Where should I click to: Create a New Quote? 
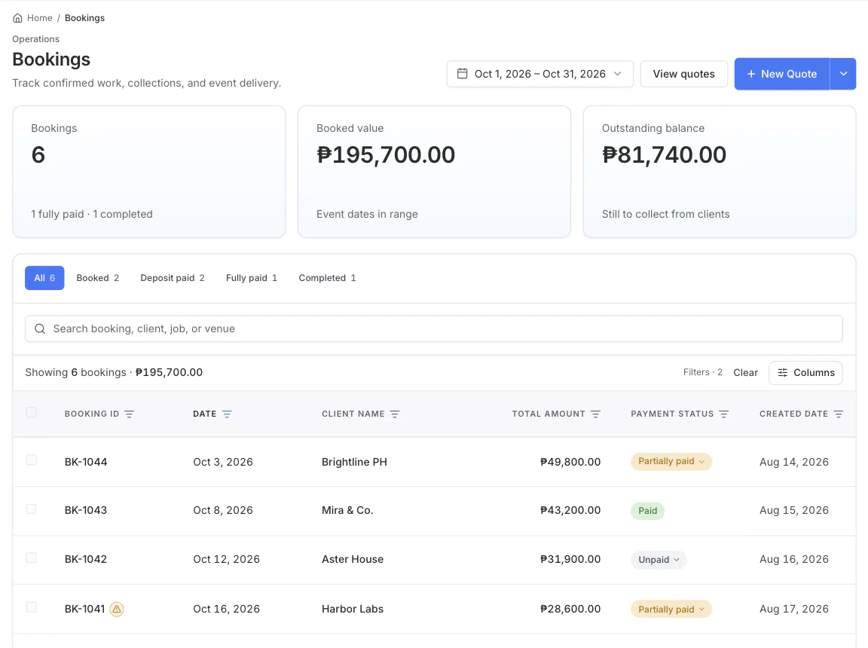pos(781,74)
